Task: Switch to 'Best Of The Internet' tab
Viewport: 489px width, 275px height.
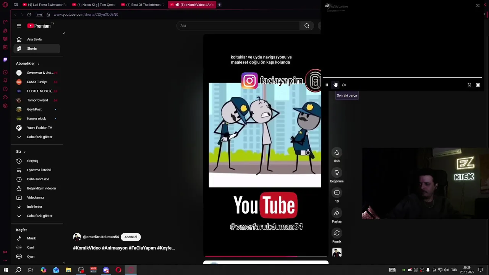Action: point(142,5)
